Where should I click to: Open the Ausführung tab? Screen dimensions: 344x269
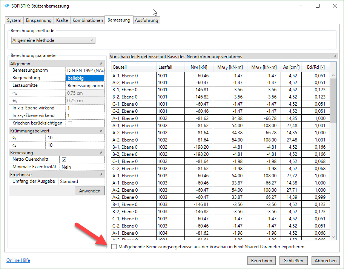tap(146, 20)
